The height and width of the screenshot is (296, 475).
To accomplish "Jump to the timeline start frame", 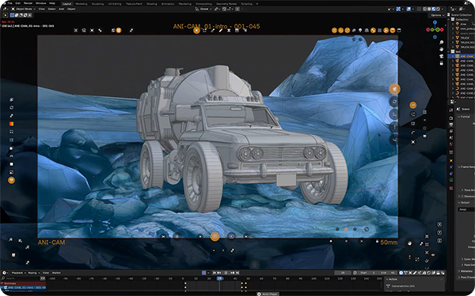I will click(215, 273).
